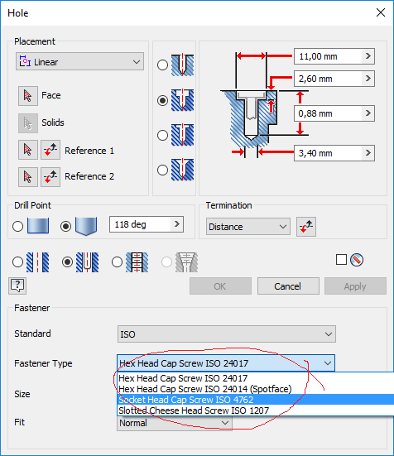This screenshot has height=456, width=394.
Task: Click the clearance hole picture
Action: pos(87,262)
